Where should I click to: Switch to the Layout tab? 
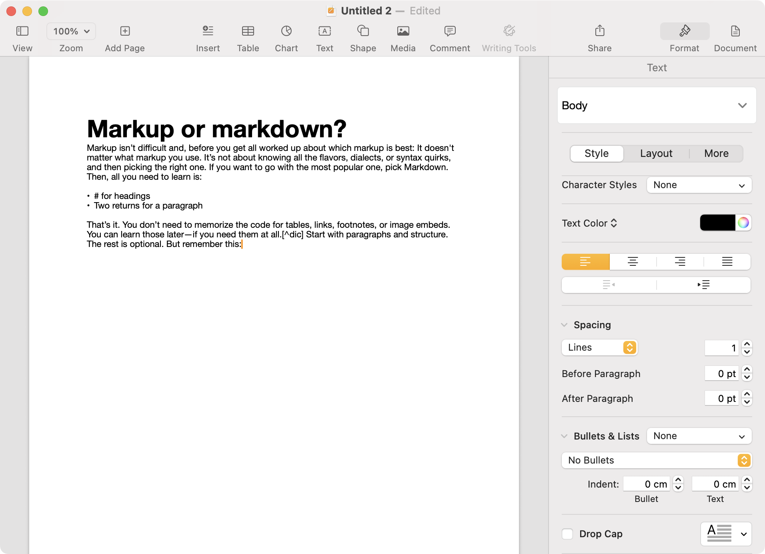point(656,154)
